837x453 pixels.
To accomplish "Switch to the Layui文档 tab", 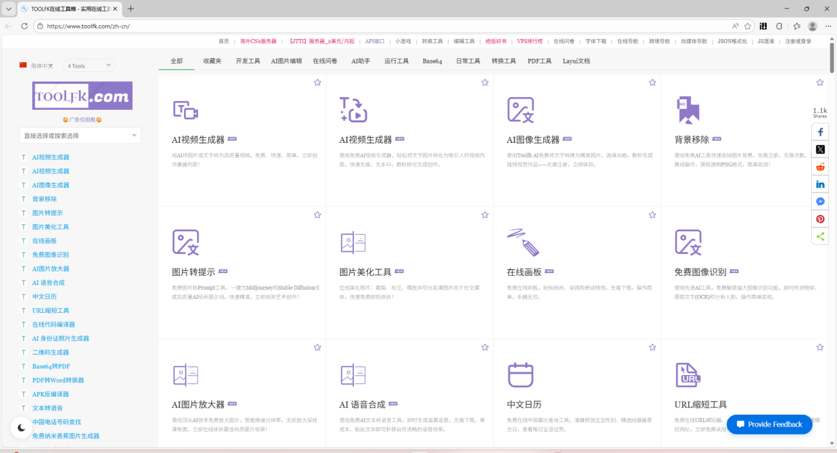I will [576, 61].
